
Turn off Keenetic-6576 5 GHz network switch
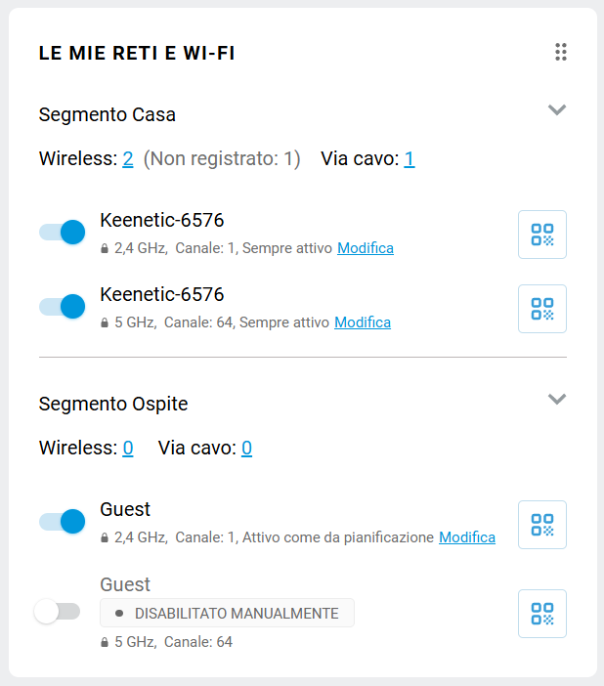click(62, 307)
